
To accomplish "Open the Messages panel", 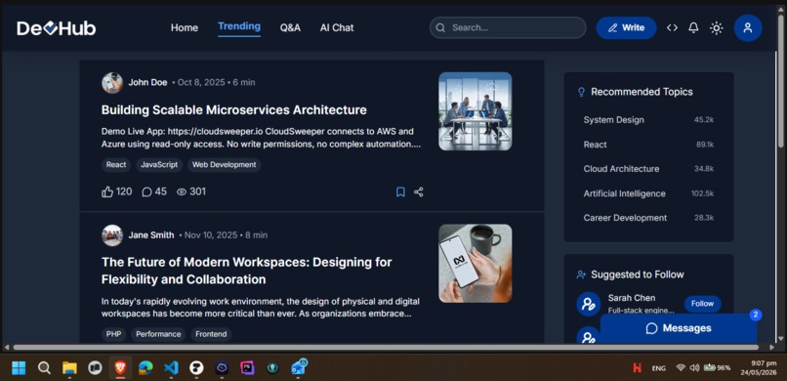I will pos(678,328).
